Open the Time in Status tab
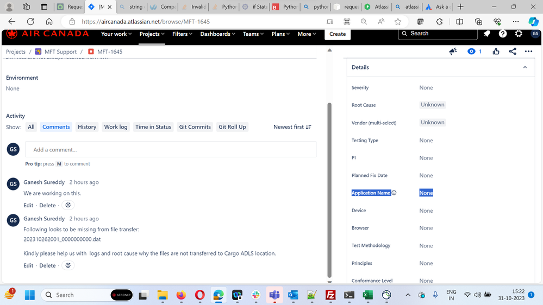This screenshot has height=305, width=543. pyautogui.click(x=153, y=127)
